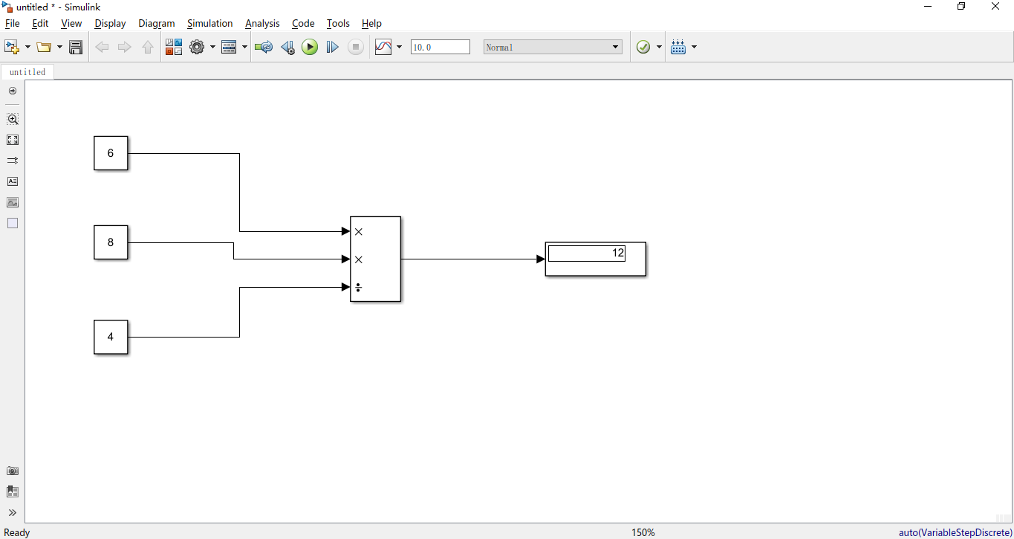Screen dimensions: 1014x539
Task: Expand the left palette with double chevron
Action: [13, 512]
